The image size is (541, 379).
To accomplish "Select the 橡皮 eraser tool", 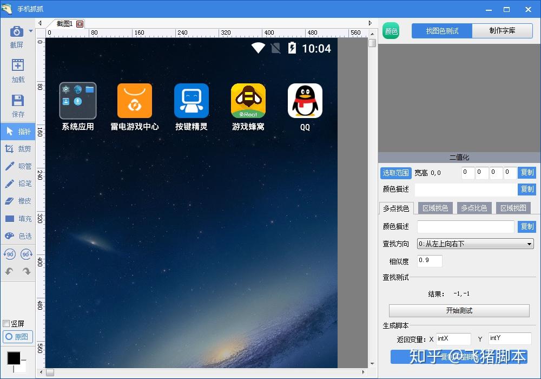I will coord(18,201).
